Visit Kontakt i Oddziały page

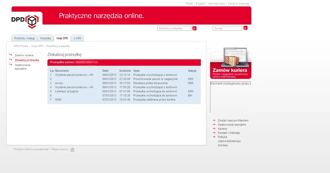click(x=229, y=133)
